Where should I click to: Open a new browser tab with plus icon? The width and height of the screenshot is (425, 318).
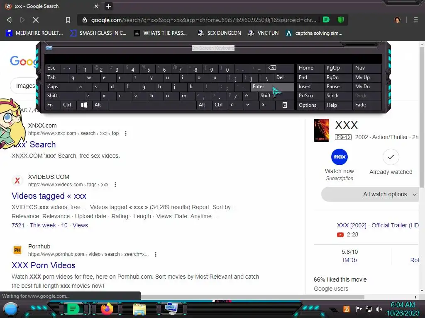tap(109, 6)
